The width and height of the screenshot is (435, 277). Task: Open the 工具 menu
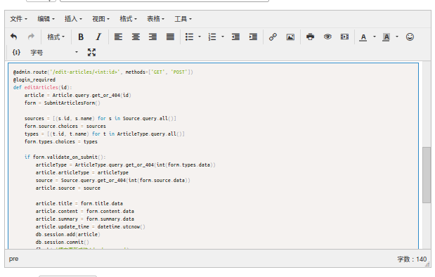click(183, 19)
